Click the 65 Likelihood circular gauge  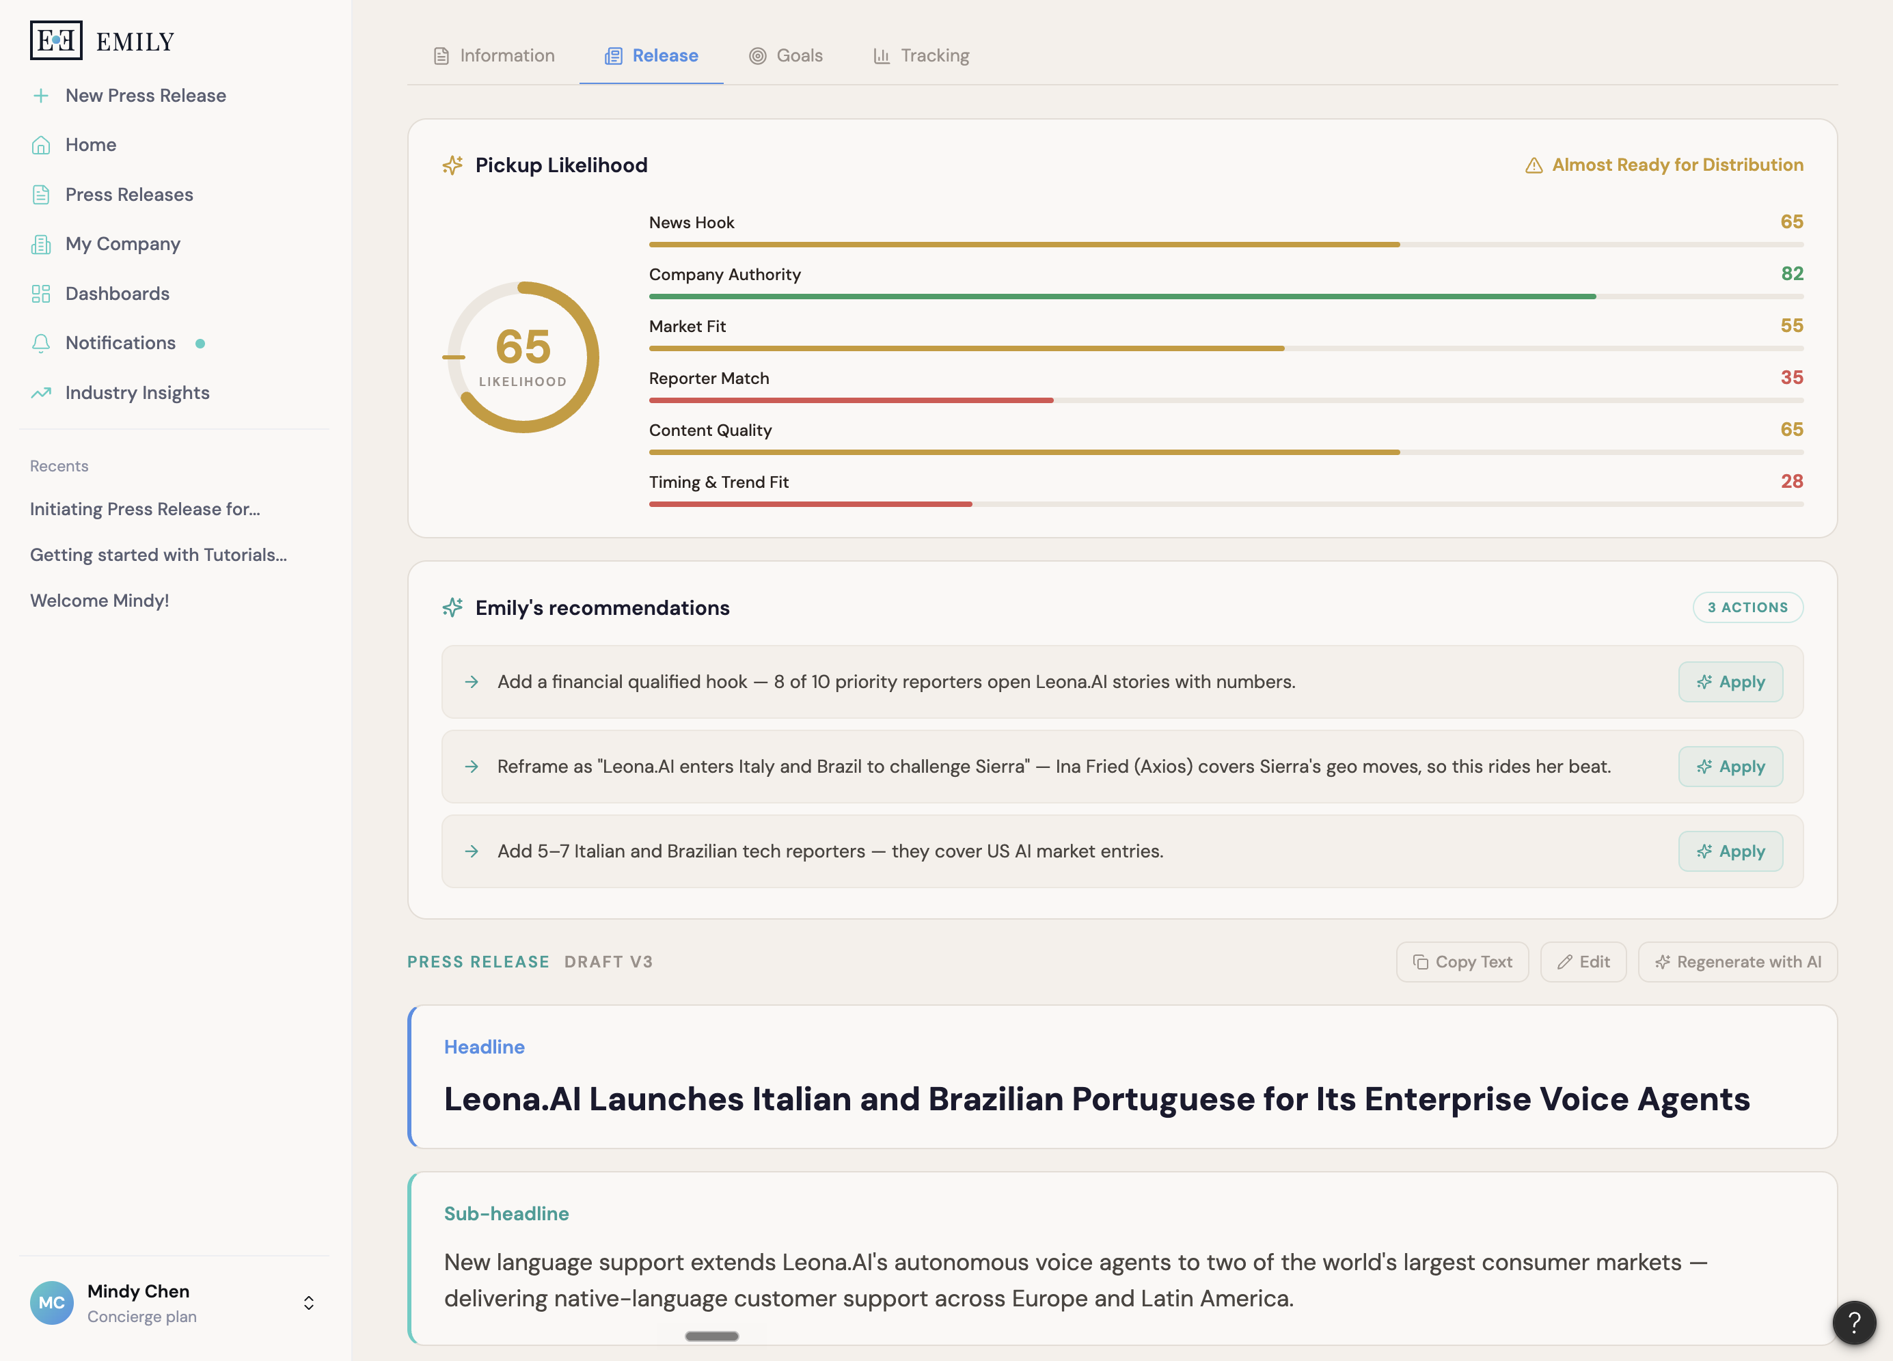point(523,357)
